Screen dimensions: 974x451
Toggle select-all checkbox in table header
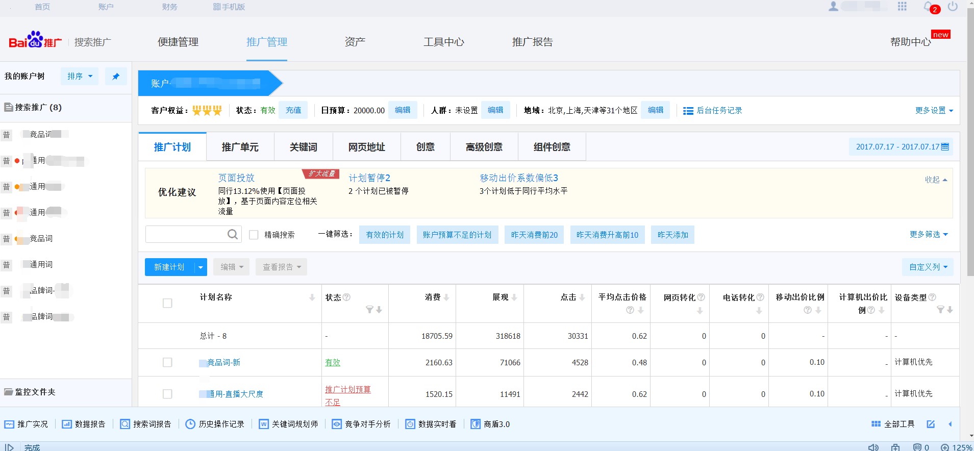click(167, 303)
